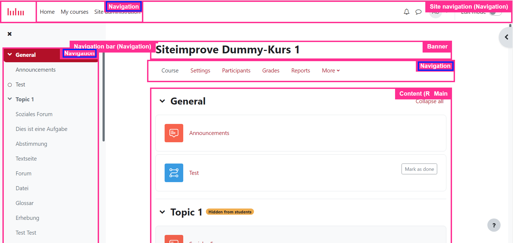Toggle the Edit mode switch
This screenshot has width=513, height=243.
[x=495, y=12]
